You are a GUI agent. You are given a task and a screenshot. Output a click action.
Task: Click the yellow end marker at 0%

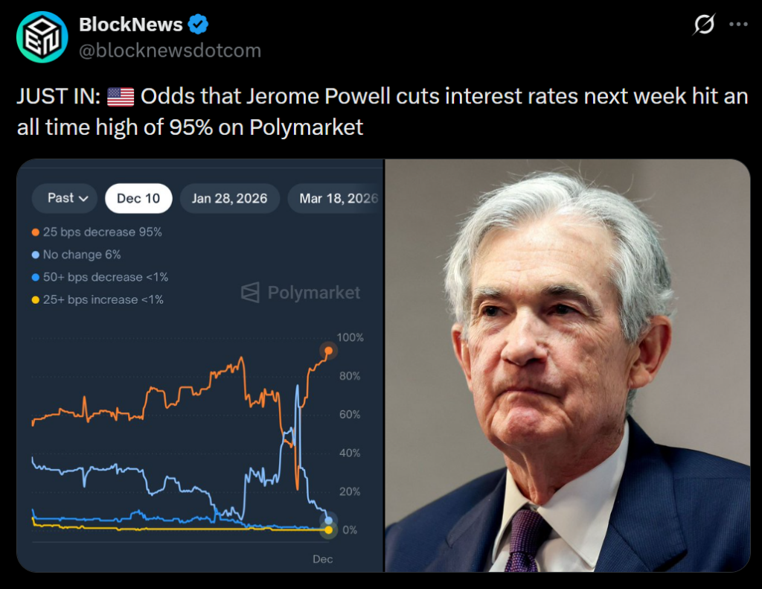pyautogui.click(x=328, y=530)
